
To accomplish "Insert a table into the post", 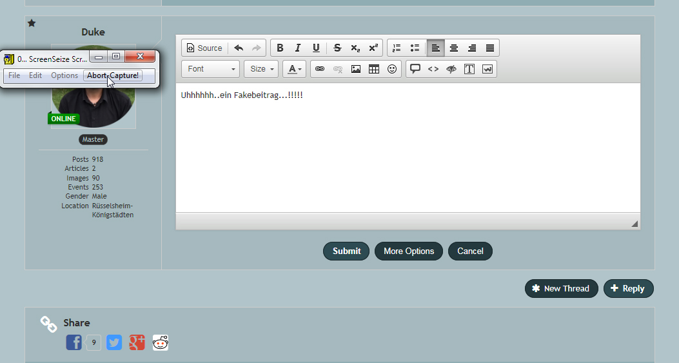I will (374, 69).
